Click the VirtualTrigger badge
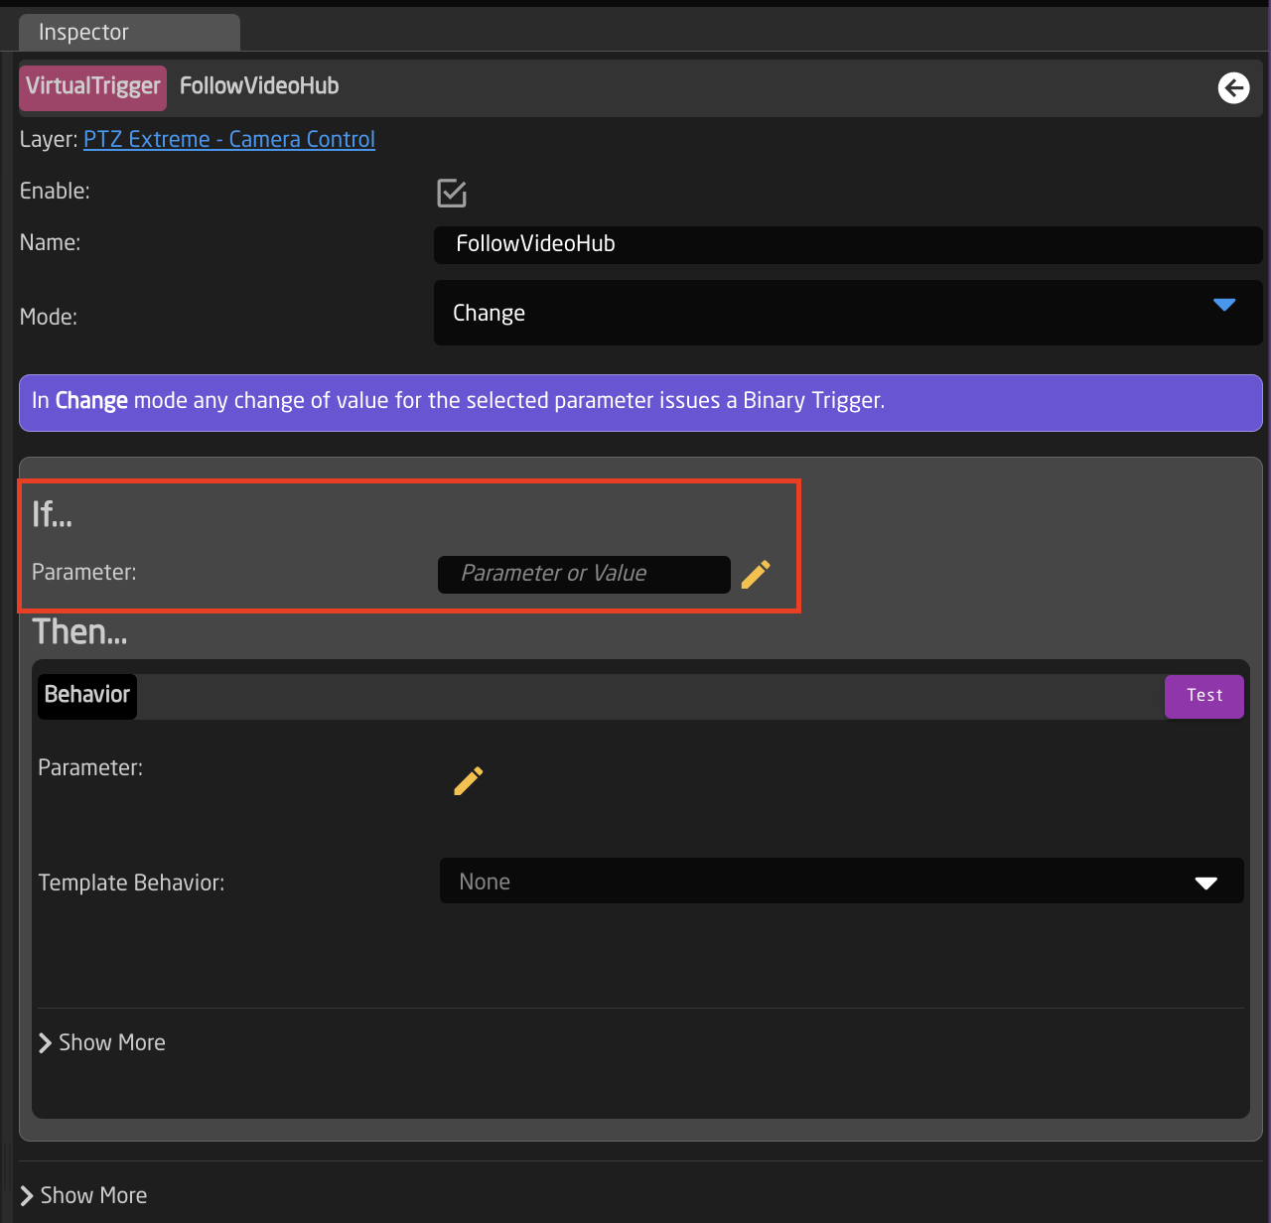Screen dimensions: 1271x1223 tap(92, 87)
